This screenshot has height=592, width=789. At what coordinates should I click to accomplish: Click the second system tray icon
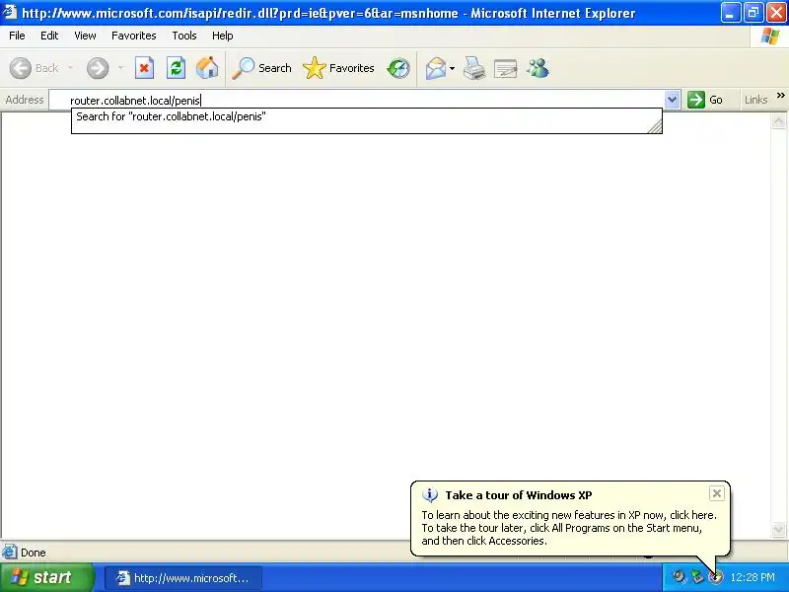click(697, 576)
